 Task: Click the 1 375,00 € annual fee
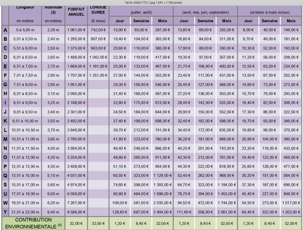click(x=76, y=48)
